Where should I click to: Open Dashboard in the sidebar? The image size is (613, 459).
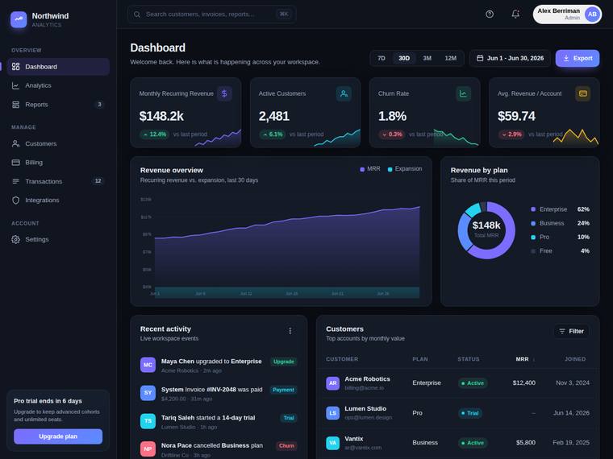(x=58, y=67)
